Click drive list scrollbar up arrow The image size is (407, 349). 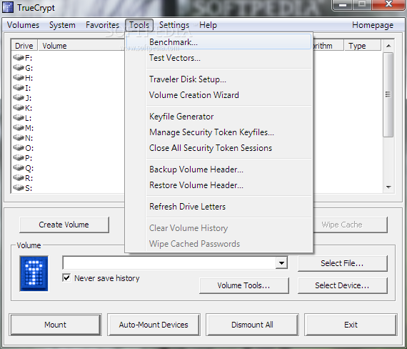pyautogui.click(x=388, y=46)
